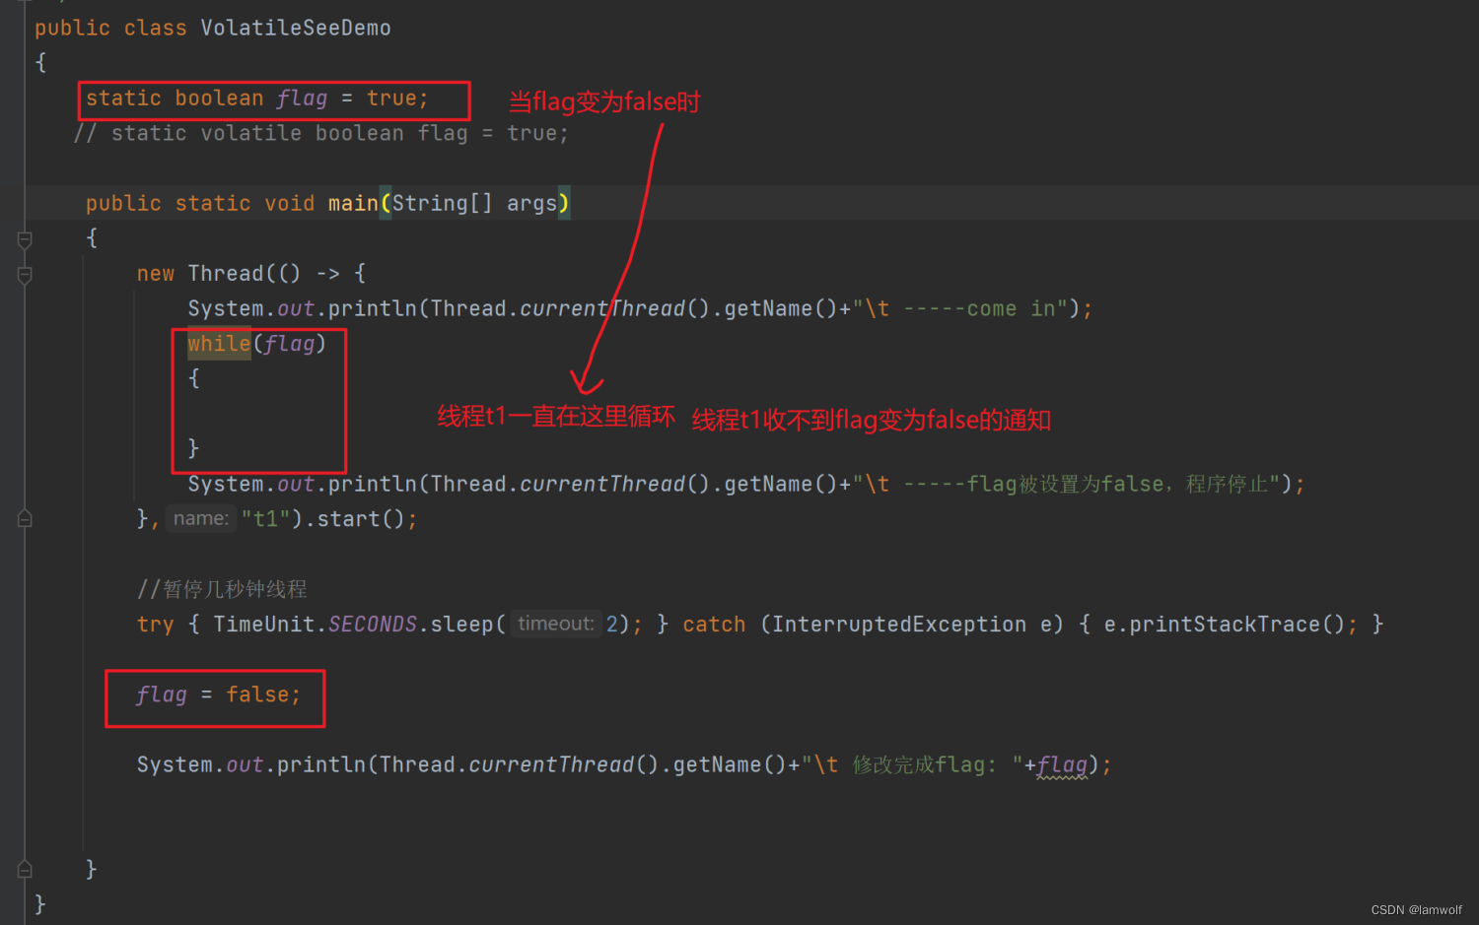Click the "t1" thread name string
This screenshot has height=925, width=1479.
265,519
